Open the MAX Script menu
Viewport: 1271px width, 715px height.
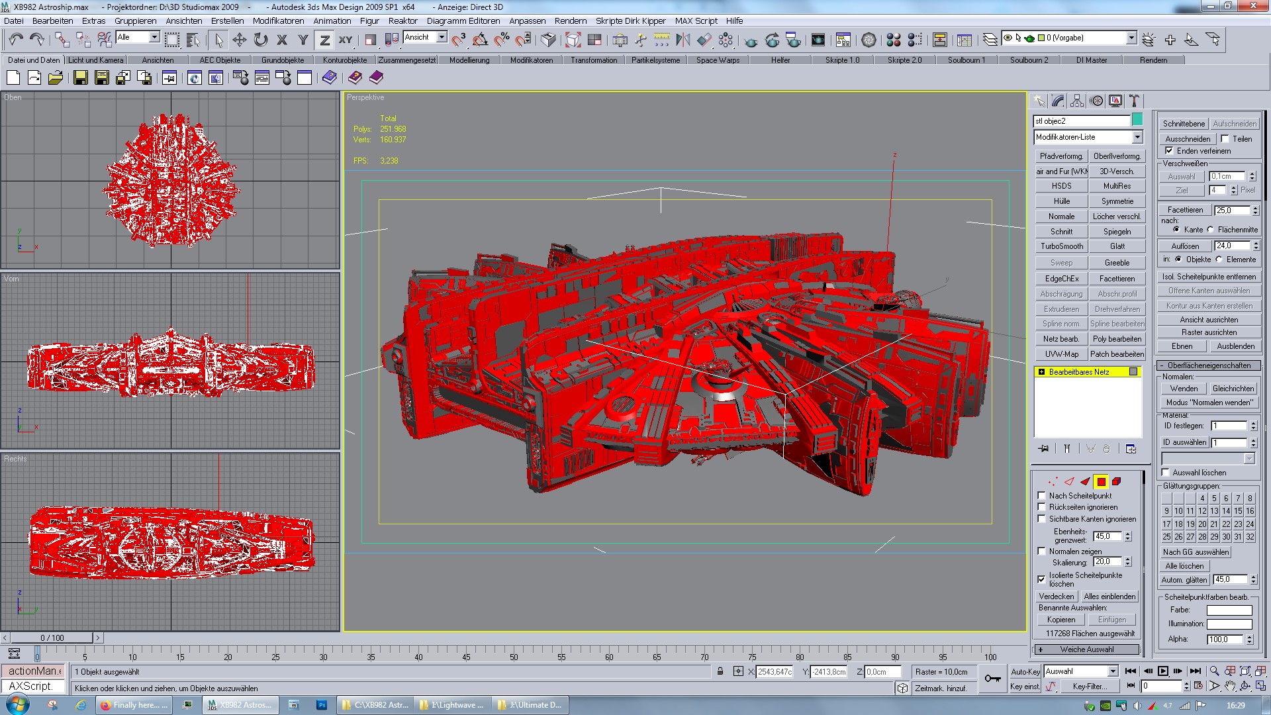(x=696, y=21)
